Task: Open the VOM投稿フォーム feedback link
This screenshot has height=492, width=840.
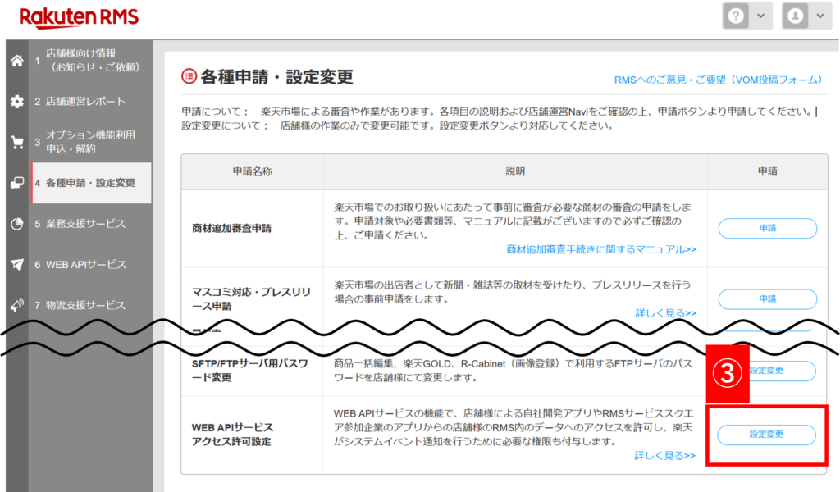Action: [x=718, y=80]
